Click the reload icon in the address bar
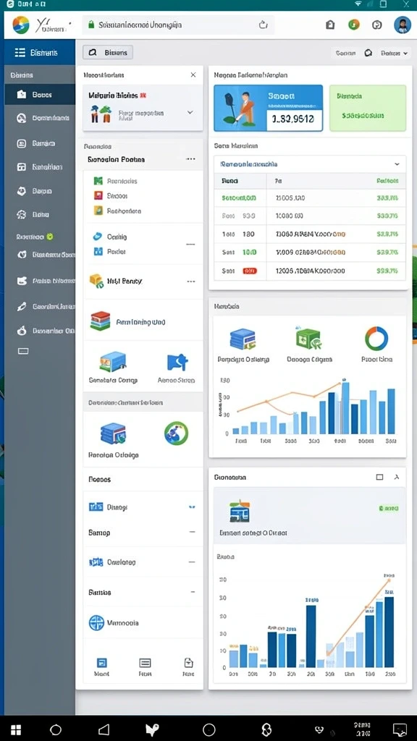417x741 pixels. click(x=264, y=25)
